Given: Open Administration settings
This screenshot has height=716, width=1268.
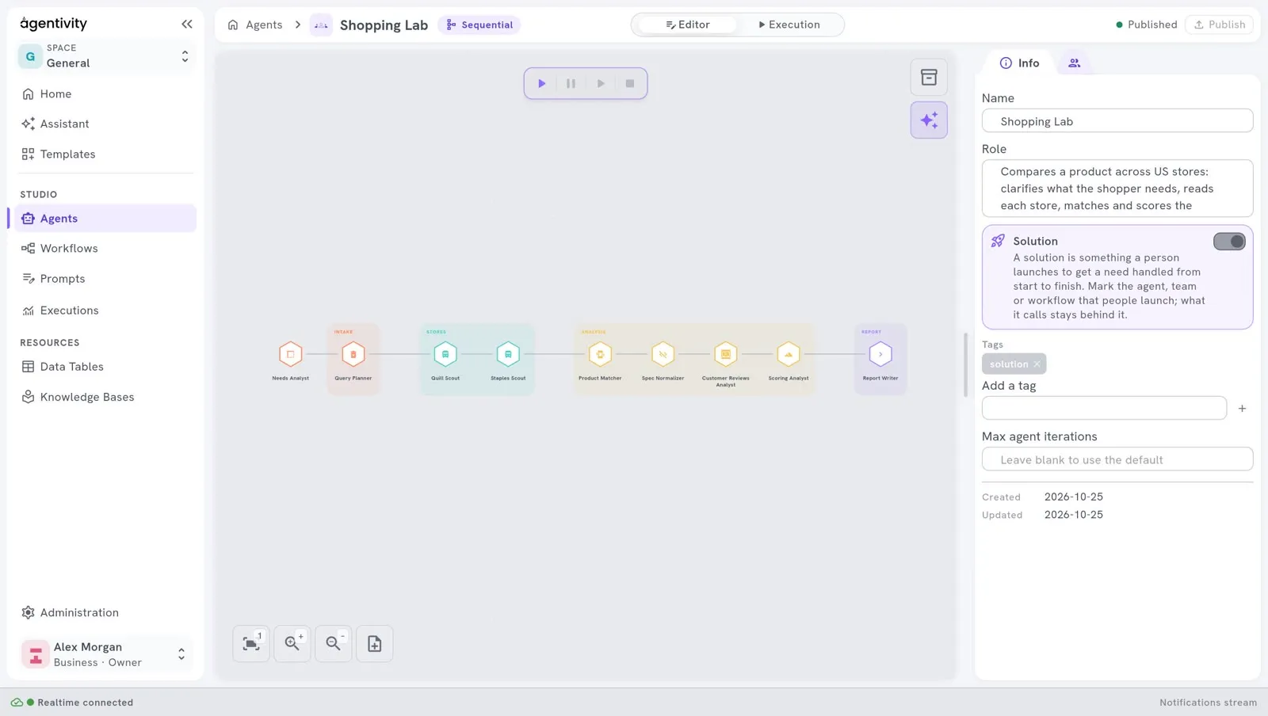Looking at the screenshot, I should coord(105,613).
